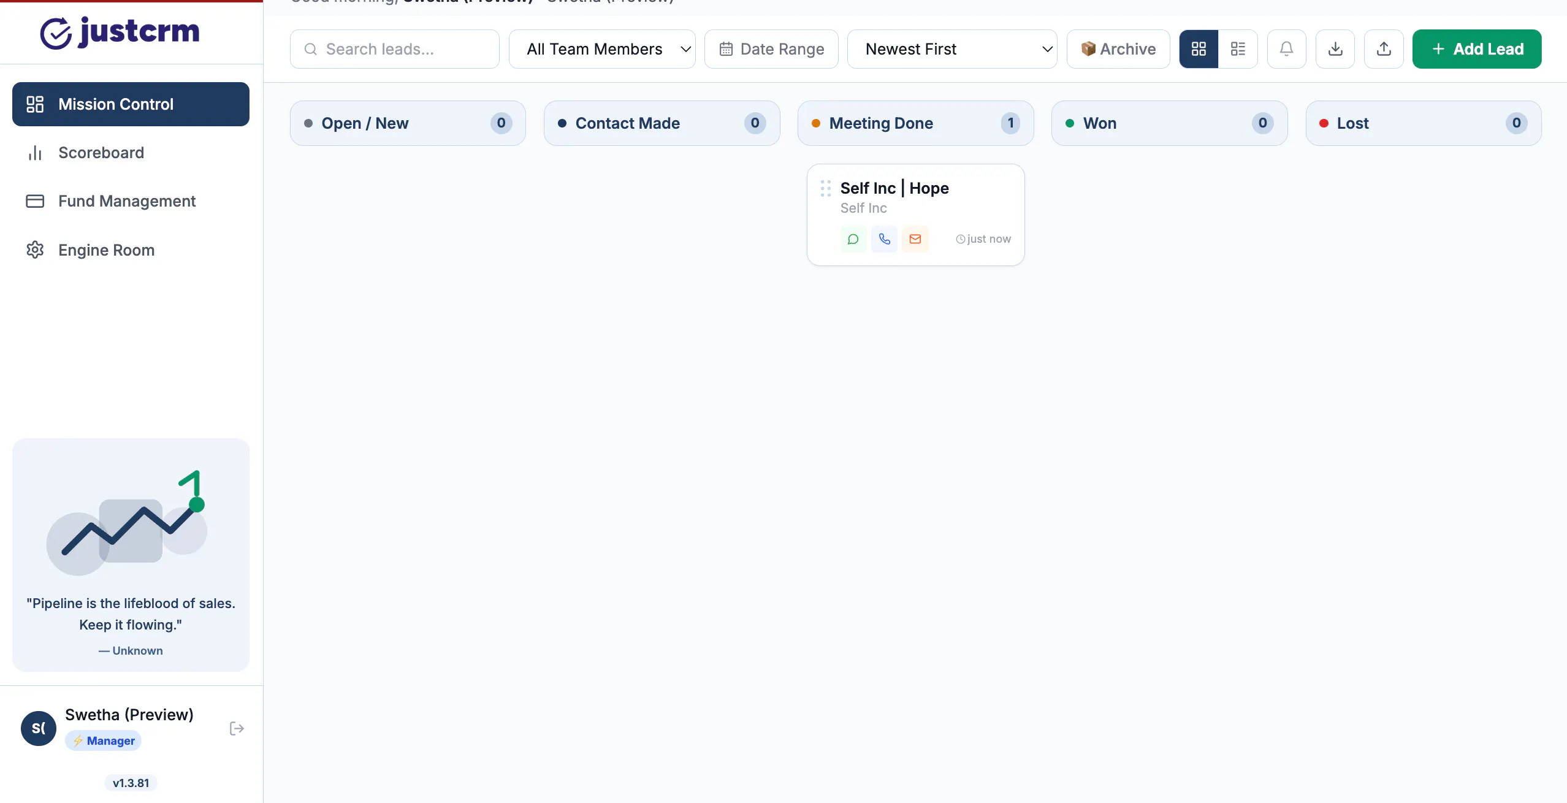Click the Lost column header

pyautogui.click(x=1424, y=123)
